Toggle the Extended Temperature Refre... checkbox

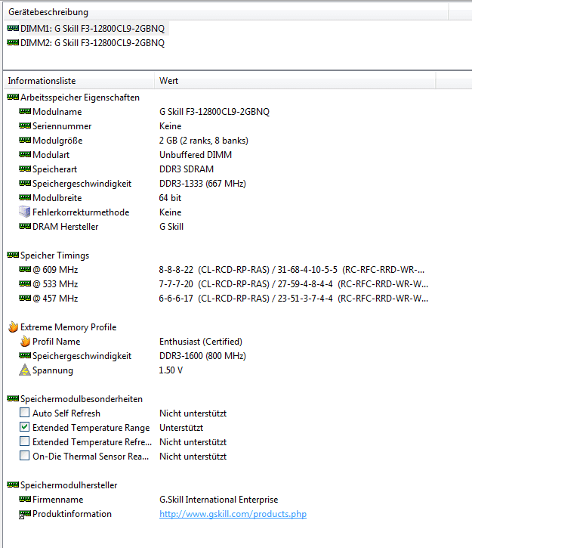24,441
